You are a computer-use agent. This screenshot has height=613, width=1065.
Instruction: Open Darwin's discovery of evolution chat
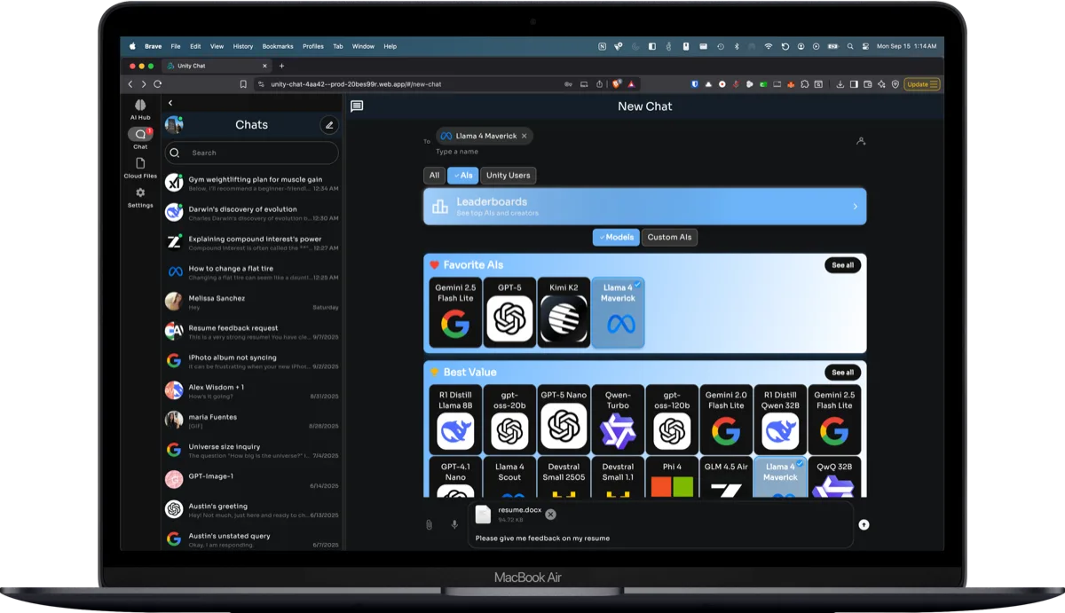[252, 214]
